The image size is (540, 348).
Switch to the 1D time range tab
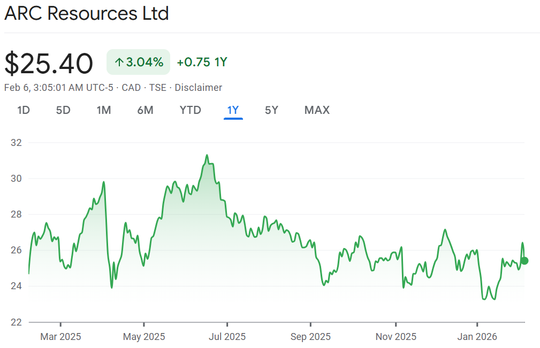coord(24,110)
